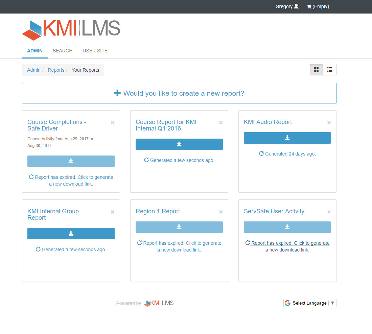Screen dimensions: 372x334
Task: Open the Select Language dropdown
Action: click(x=310, y=303)
